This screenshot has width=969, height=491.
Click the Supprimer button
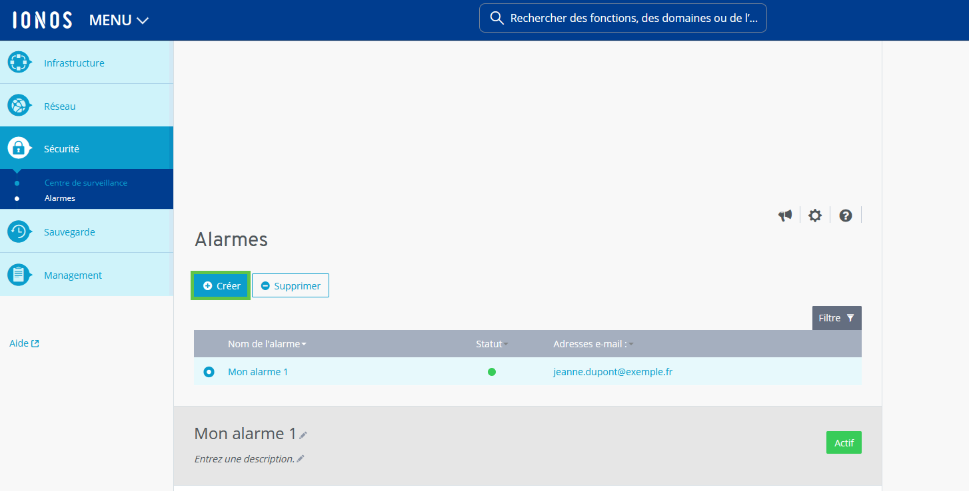pyautogui.click(x=291, y=285)
